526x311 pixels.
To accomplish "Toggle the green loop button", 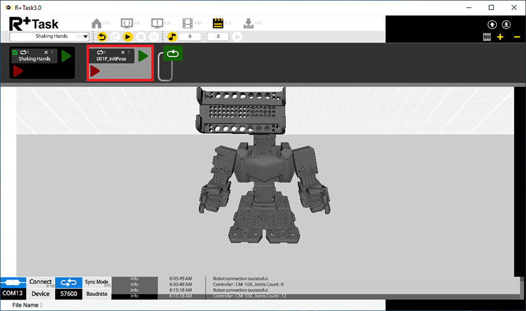I will [x=172, y=54].
